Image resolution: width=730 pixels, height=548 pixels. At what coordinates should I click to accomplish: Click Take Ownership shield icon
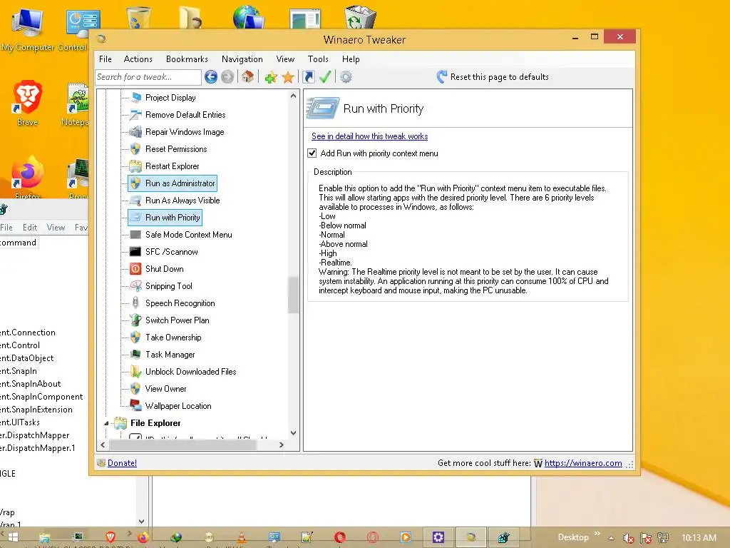[135, 338]
